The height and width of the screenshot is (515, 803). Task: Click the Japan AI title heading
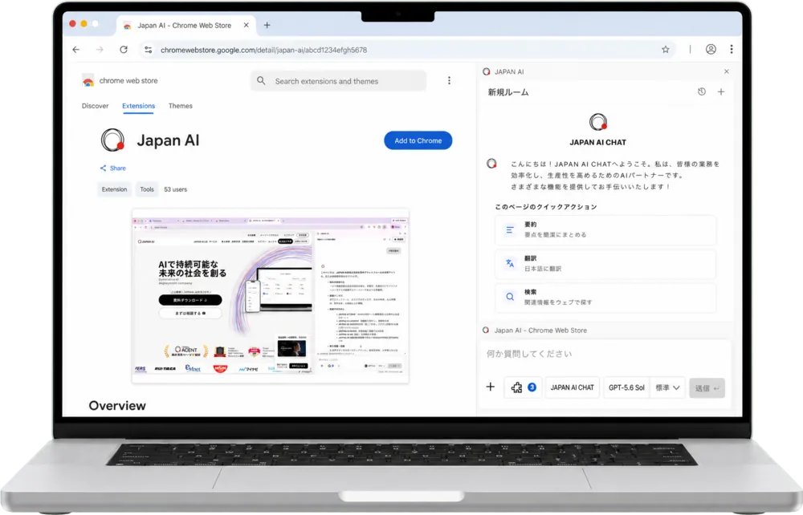pos(168,140)
